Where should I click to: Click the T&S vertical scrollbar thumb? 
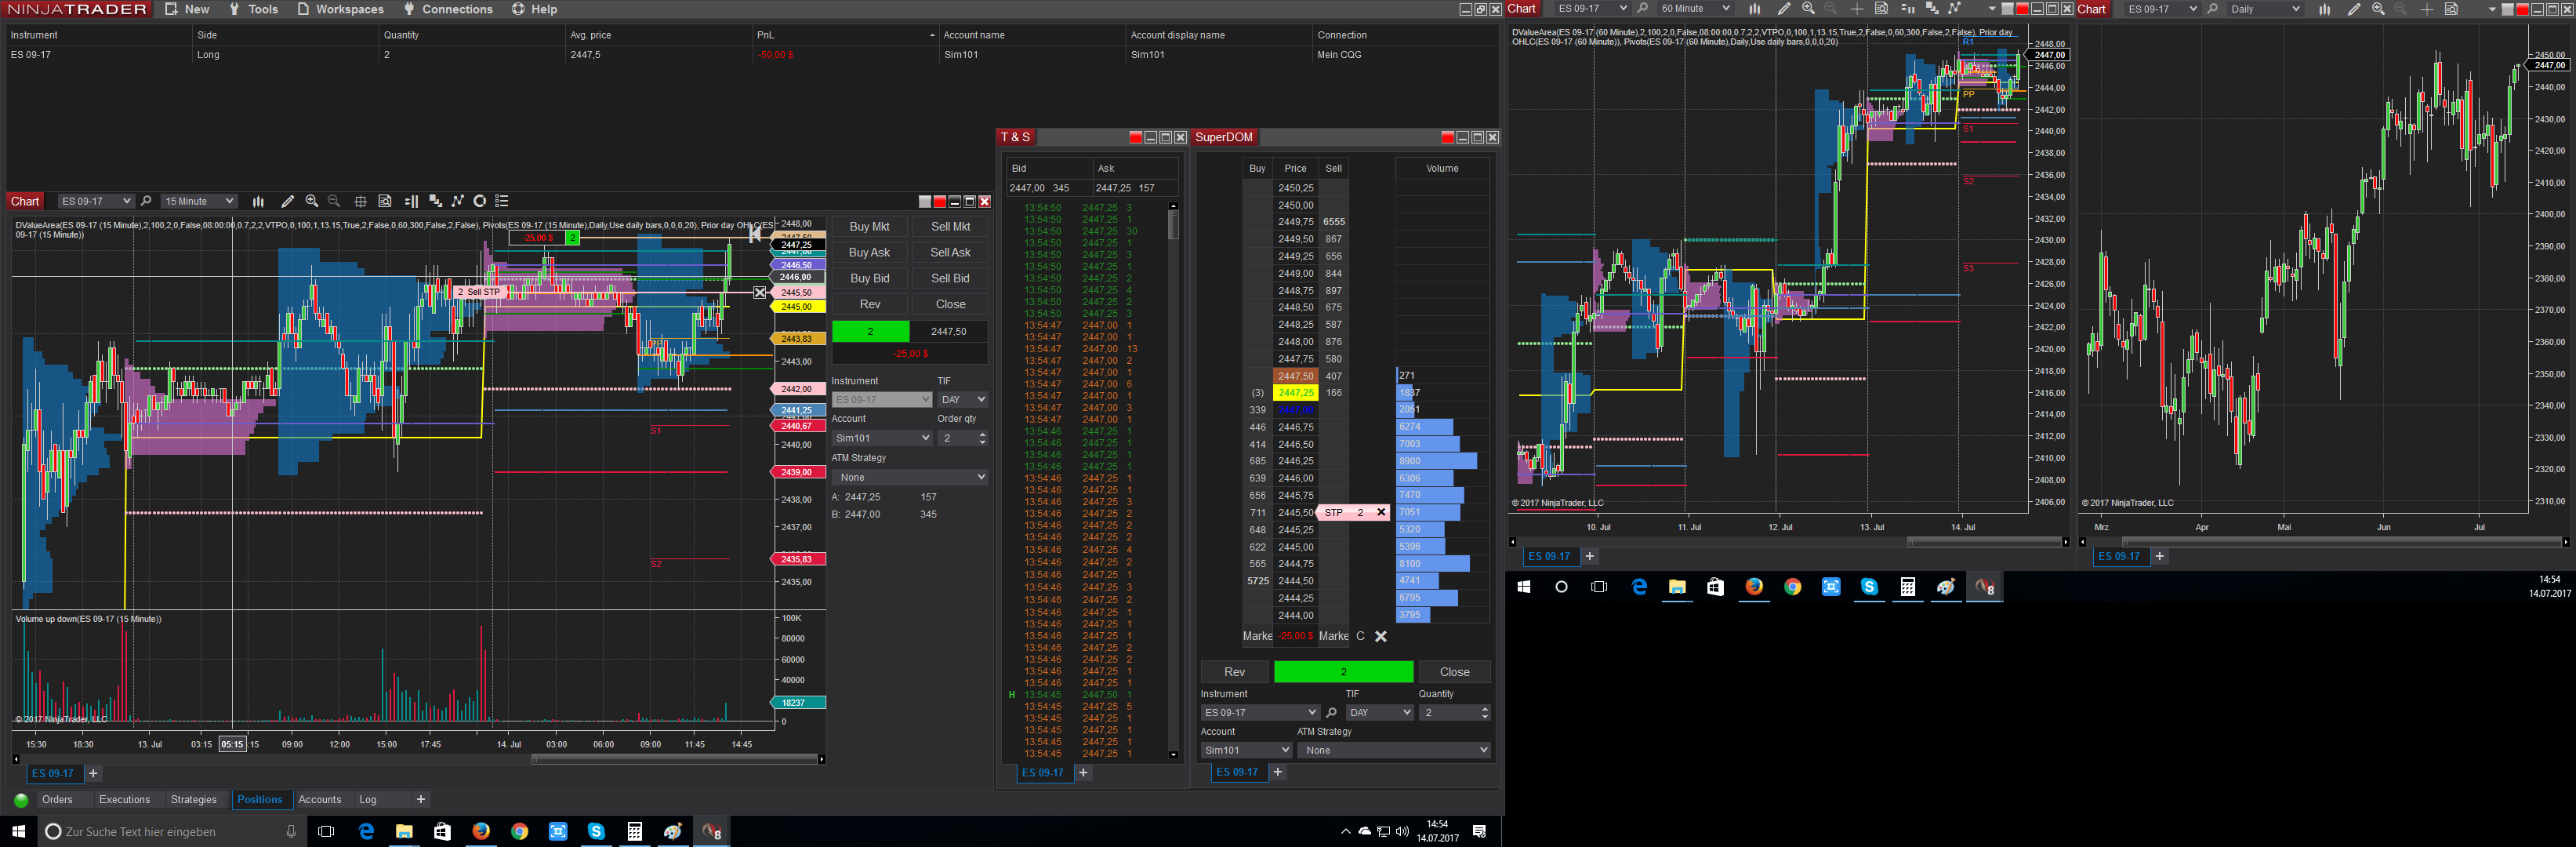coord(1173,225)
